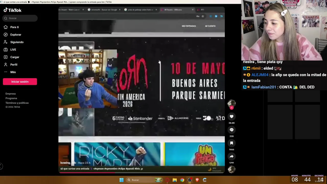Open the comments on the TikTok video
Image resolution: width=327 pixels, height=184 pixels.
[x=231, y=130]
